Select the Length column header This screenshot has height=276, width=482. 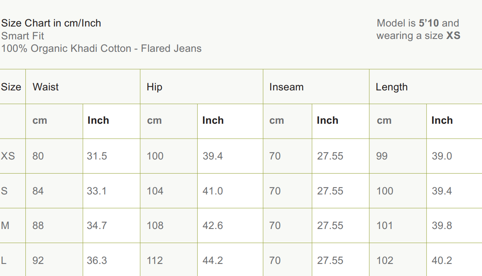[391, 87]
